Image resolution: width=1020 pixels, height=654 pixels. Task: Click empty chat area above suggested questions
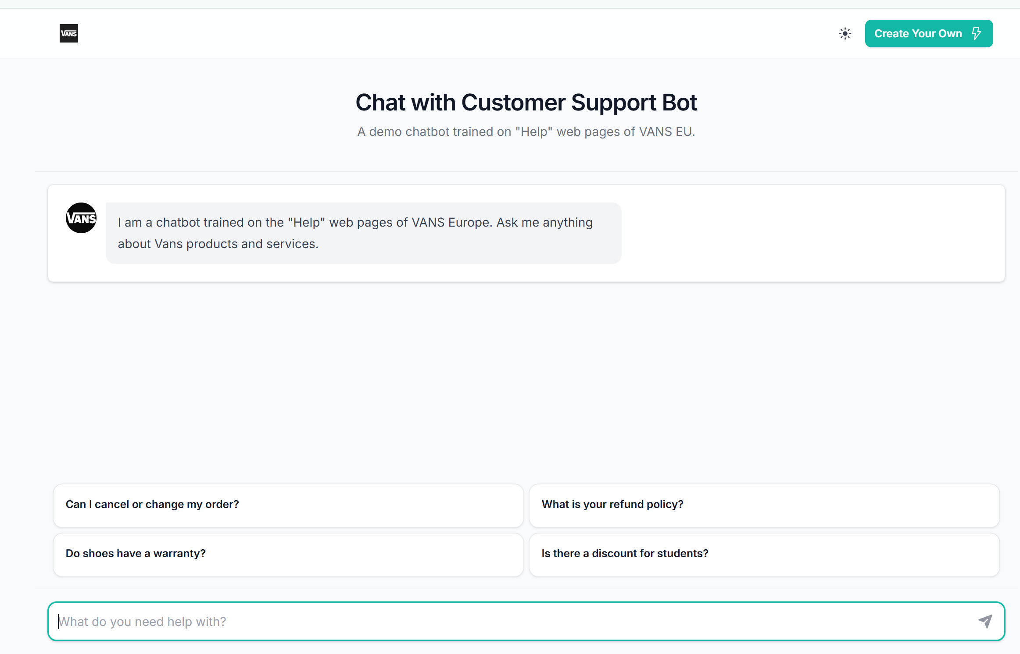click(x=526, y=381)
